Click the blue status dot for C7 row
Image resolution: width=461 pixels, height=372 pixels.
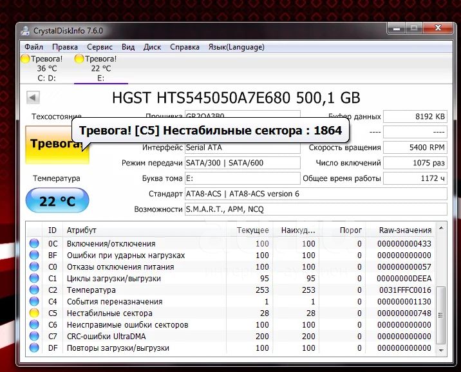coord(34,336)
